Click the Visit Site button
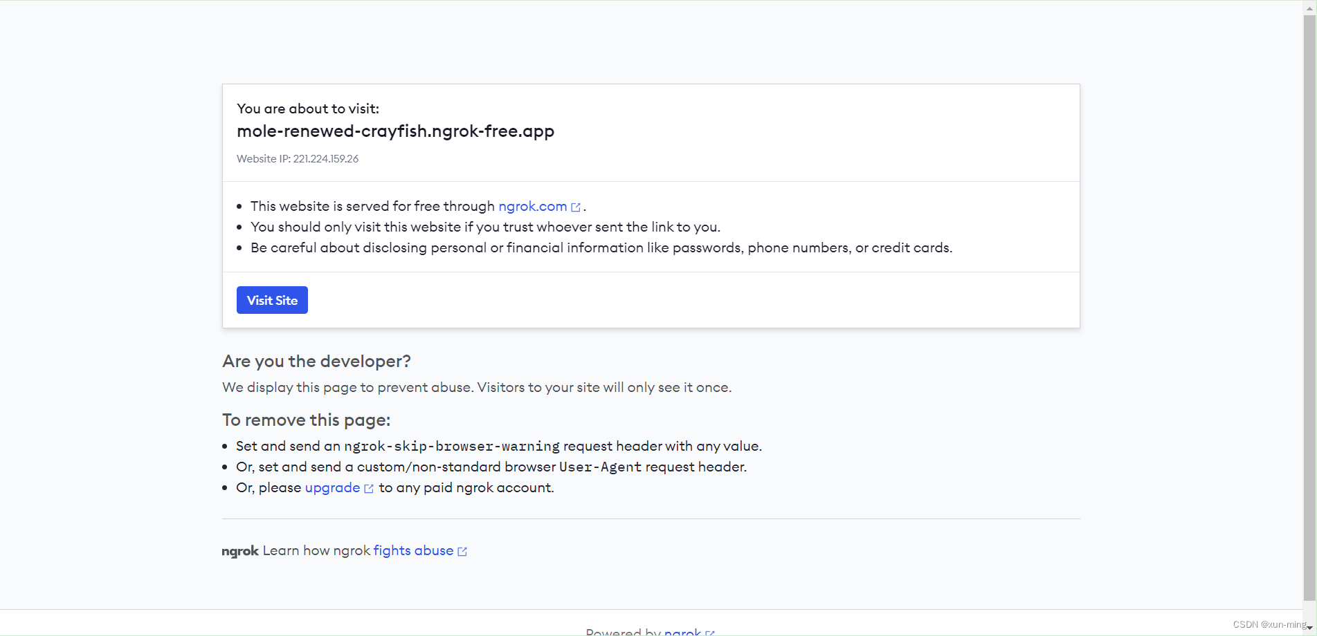Viewport: 1317px width, 636px height. coord(272,300)
